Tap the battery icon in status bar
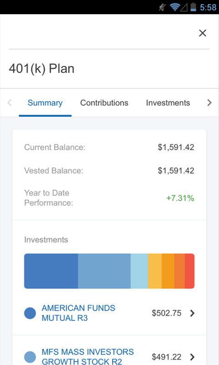The height and width of the screenshot is (365, 219). tap(193, 7)
